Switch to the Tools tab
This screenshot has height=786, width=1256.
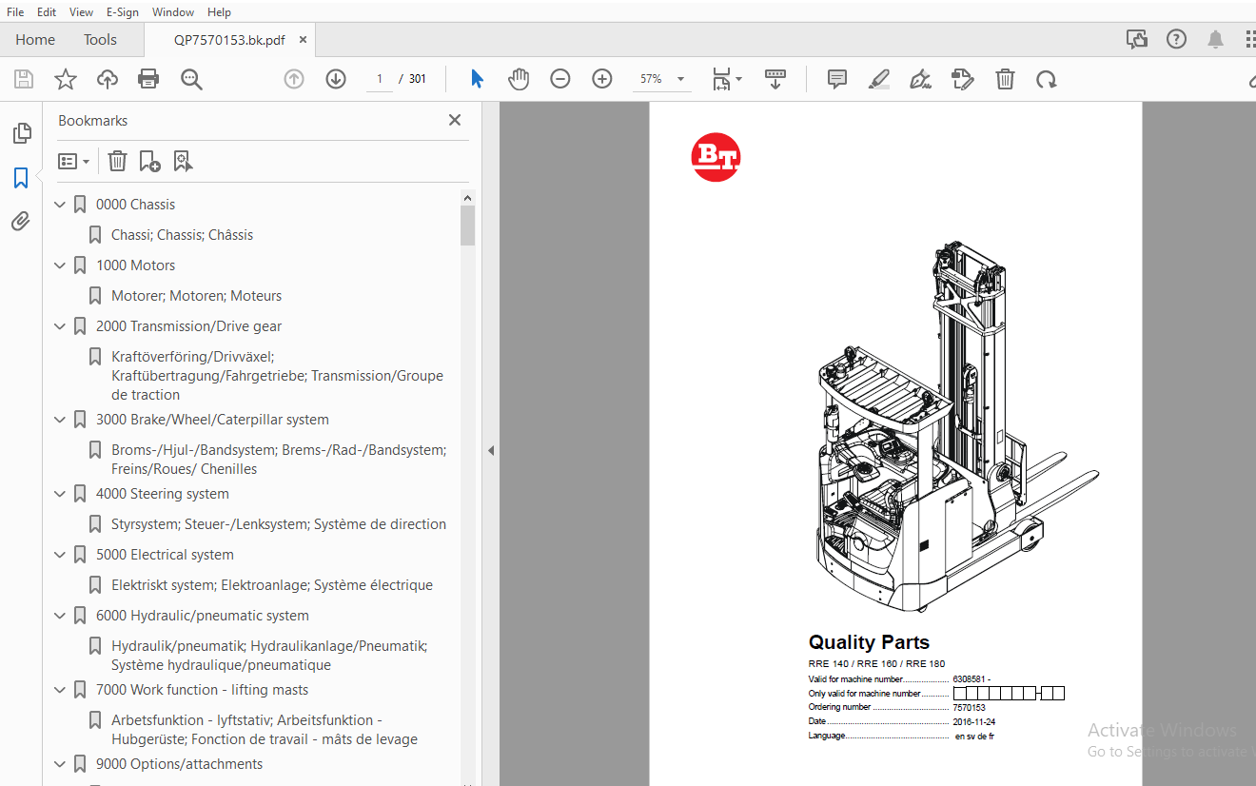pyautogui.click(x=100, y=39)
